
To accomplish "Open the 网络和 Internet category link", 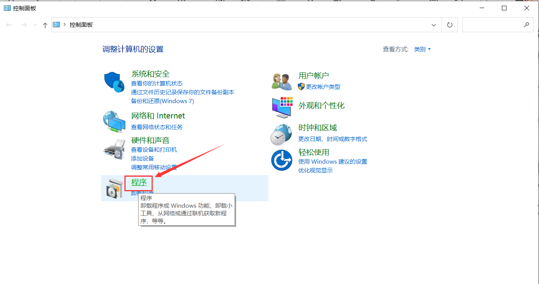I will 158,116.
